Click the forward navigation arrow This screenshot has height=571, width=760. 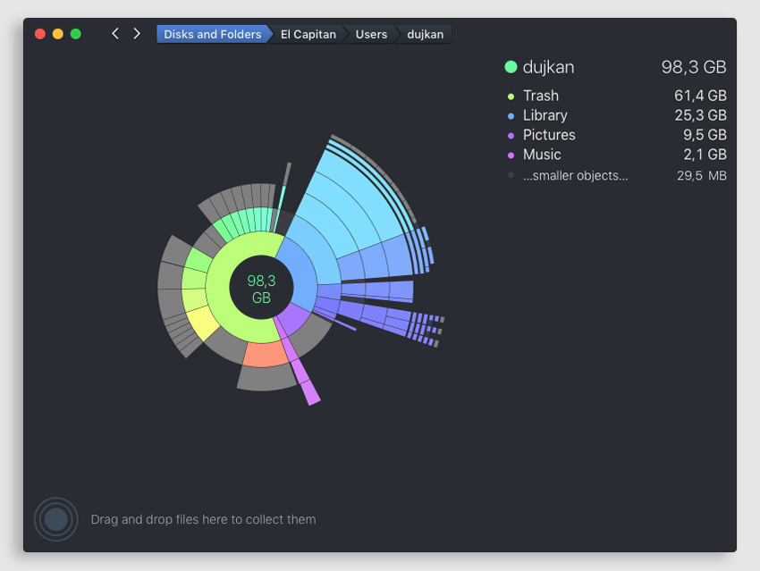(137, 34)
